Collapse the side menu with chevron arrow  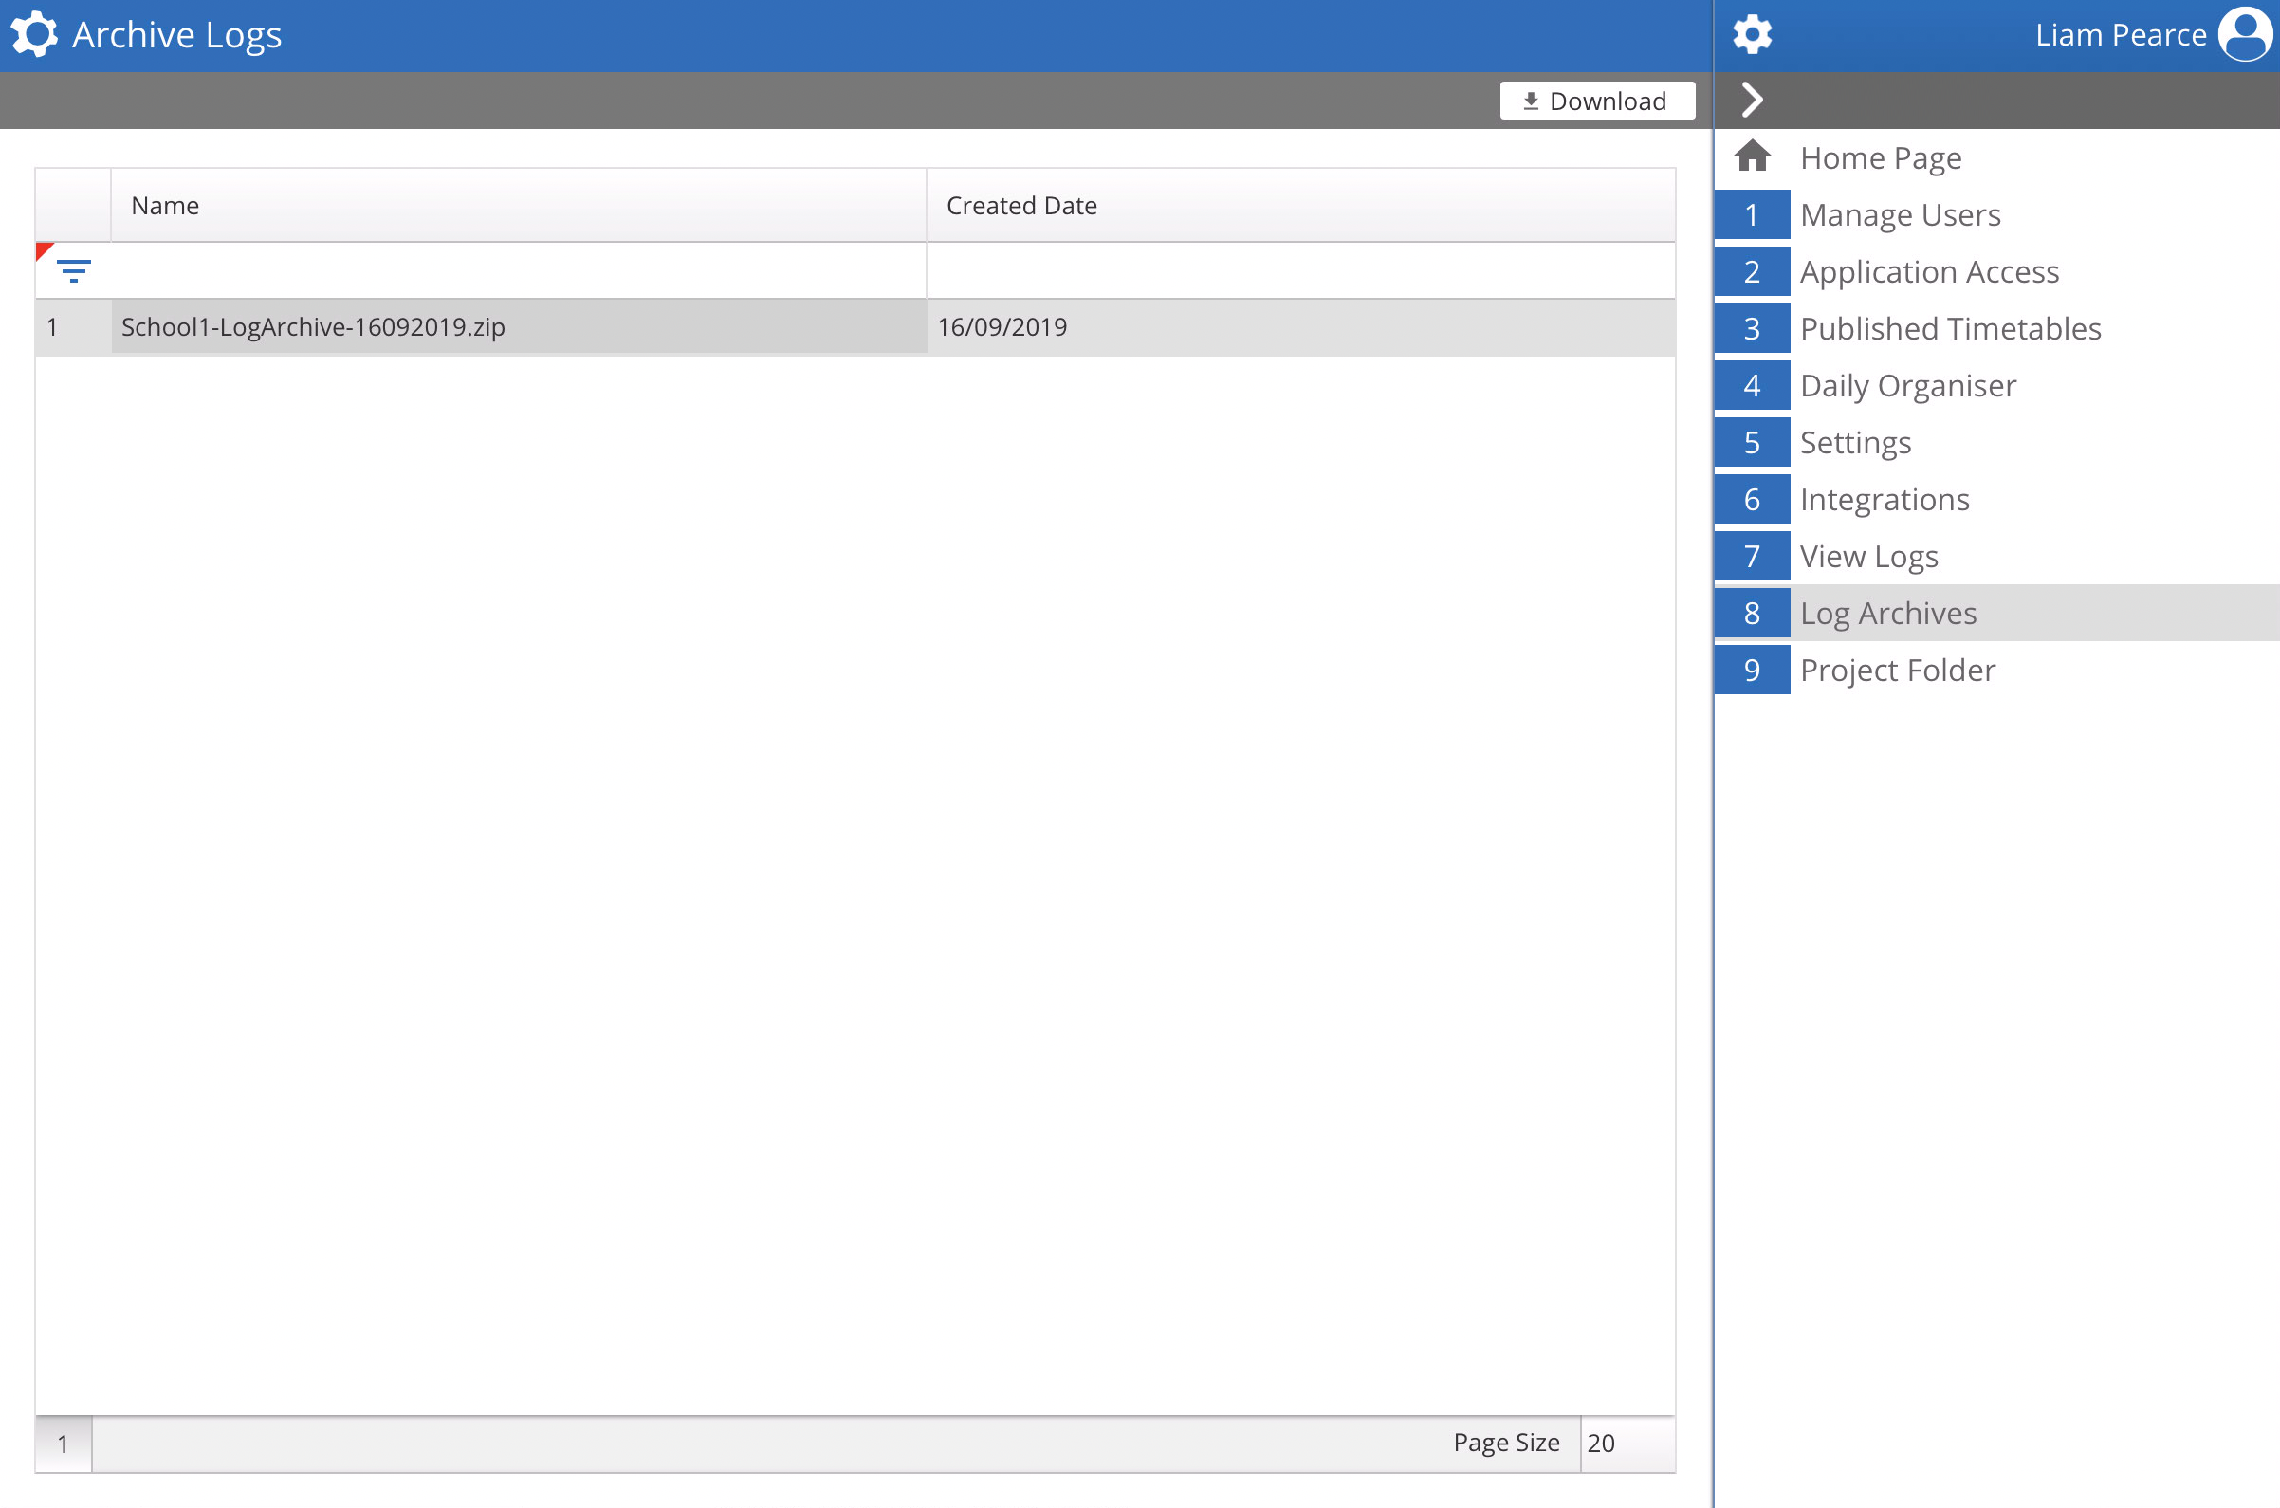tap(1752, 100)
